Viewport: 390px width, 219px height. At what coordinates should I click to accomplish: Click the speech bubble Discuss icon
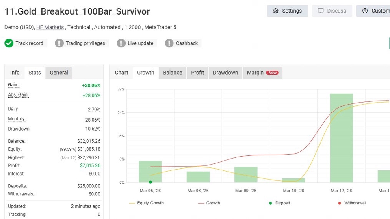click(x=321, y=11)
